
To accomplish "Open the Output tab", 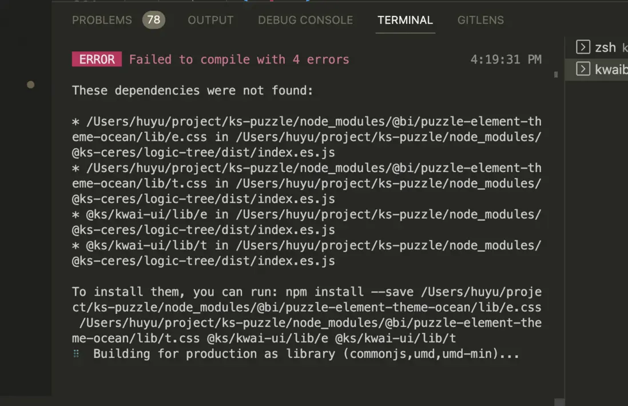I will coord(210,20).
